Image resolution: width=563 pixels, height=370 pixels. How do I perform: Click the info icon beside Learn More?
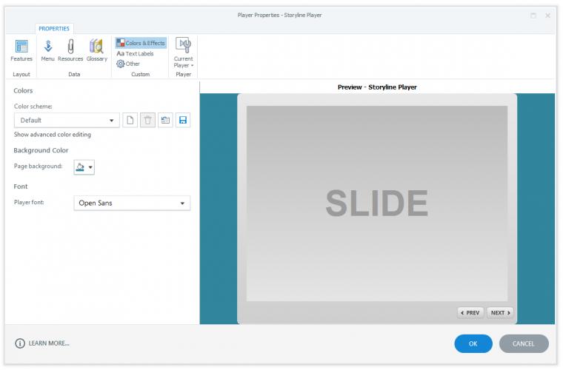tap(20, 343)
